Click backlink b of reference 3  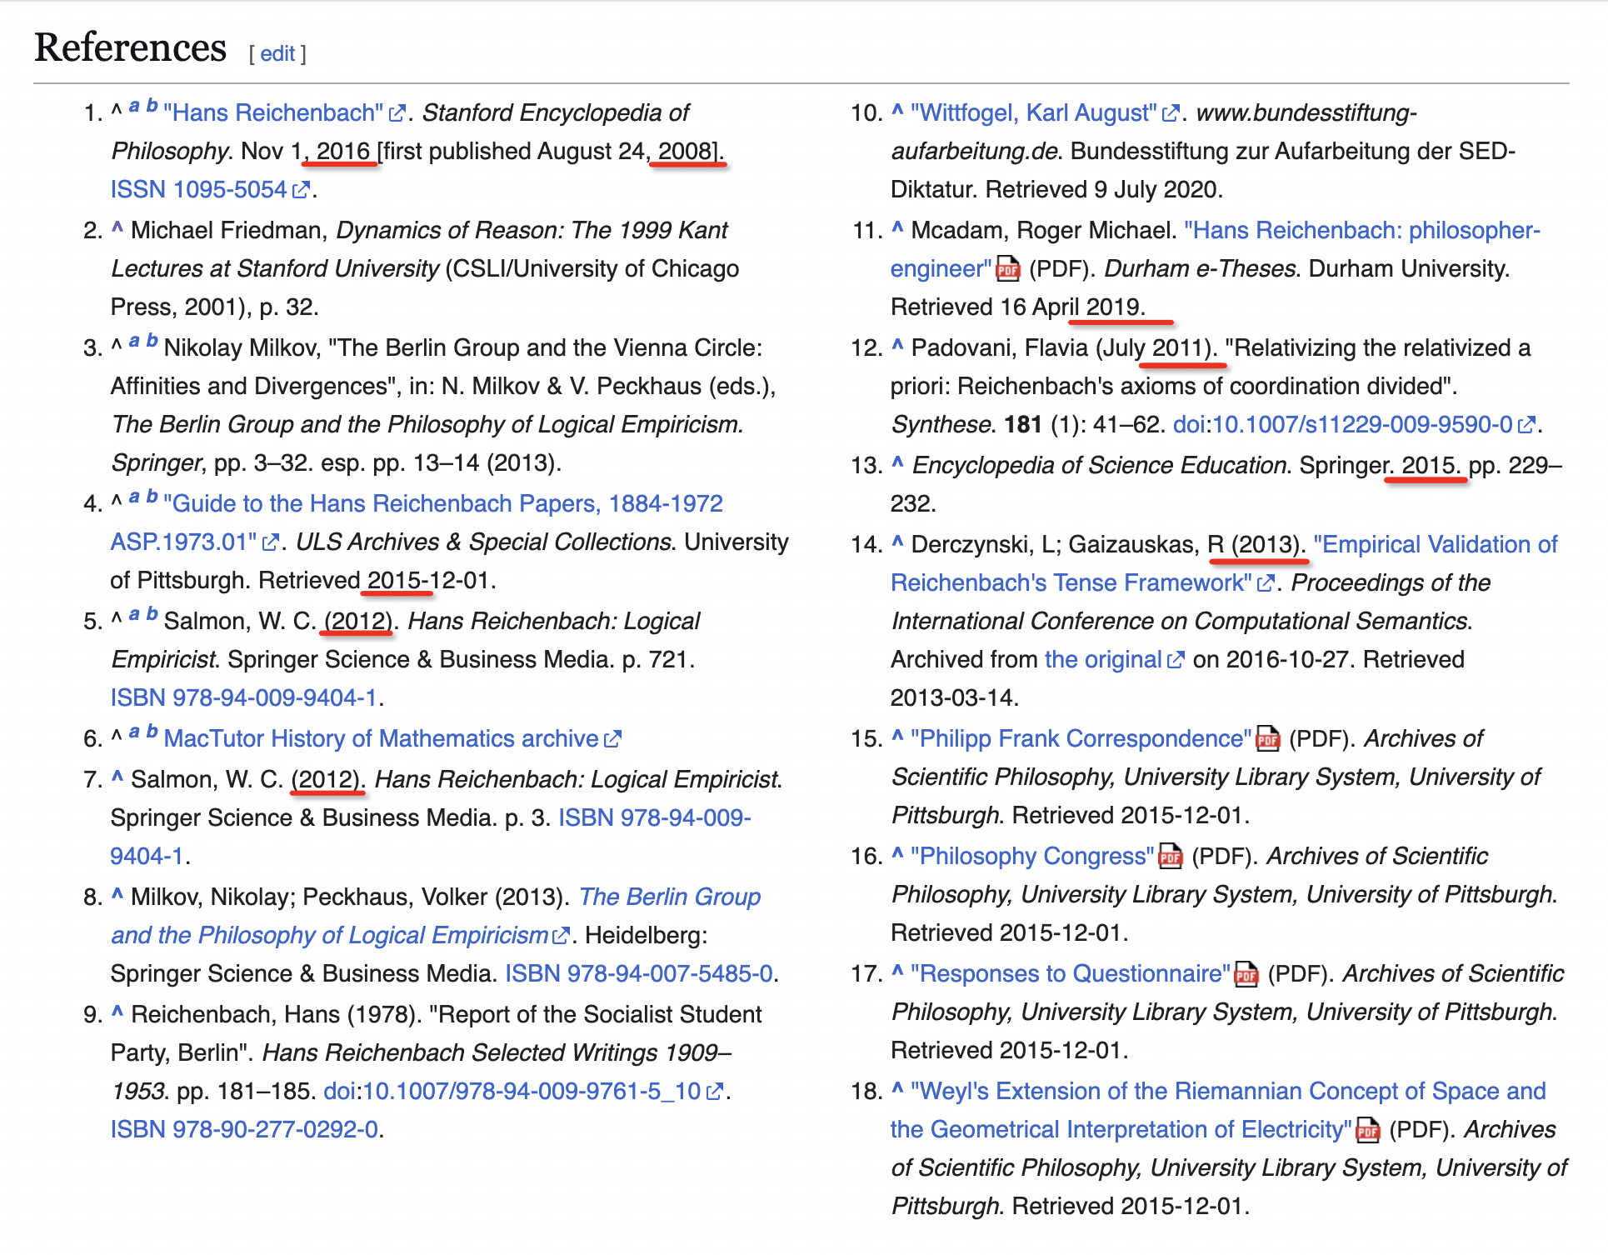pos(152,341)
